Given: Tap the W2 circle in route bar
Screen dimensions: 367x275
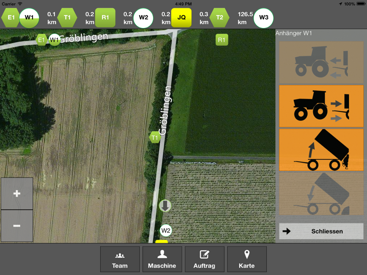Looking at the screenshot, I should [x=143, y=18].
